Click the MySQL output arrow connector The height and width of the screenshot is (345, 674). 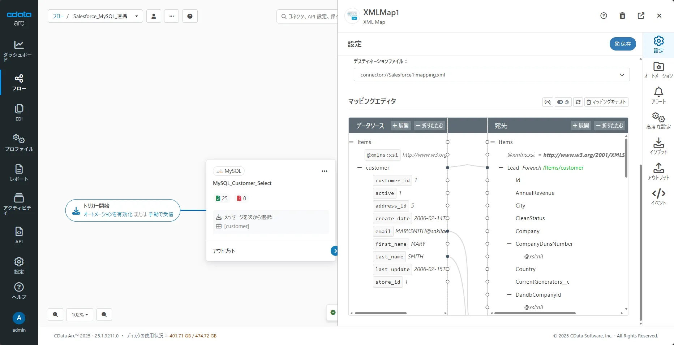pos(334,251)
